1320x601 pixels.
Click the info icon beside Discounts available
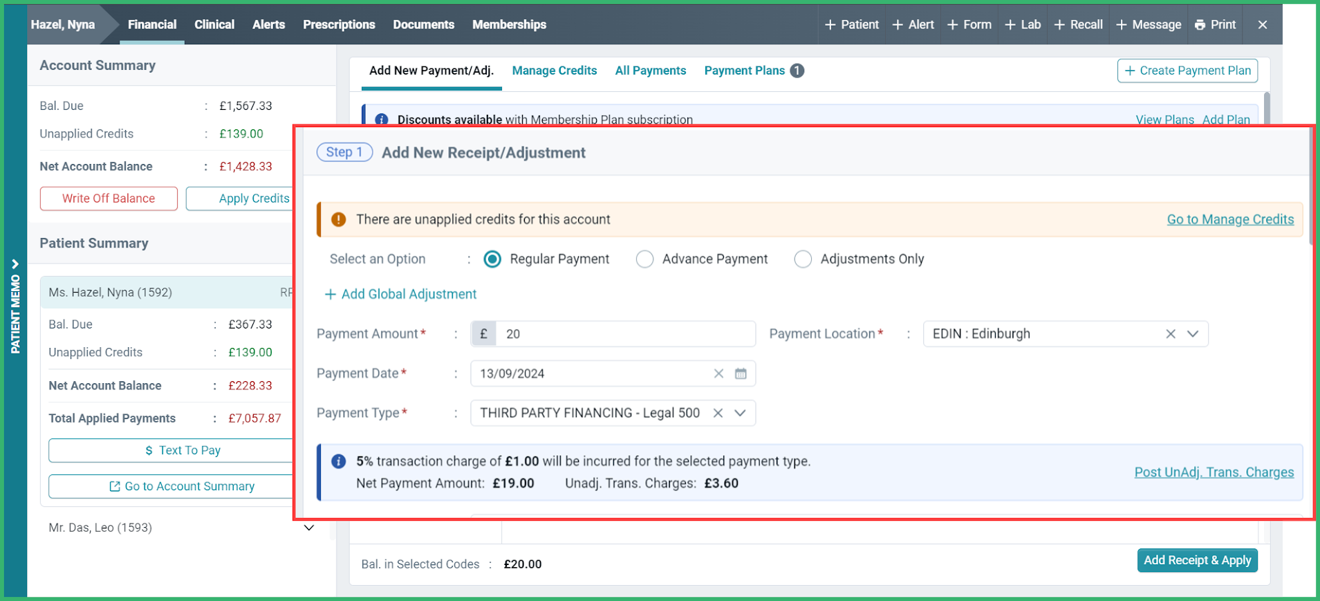(x=381, y=120)
